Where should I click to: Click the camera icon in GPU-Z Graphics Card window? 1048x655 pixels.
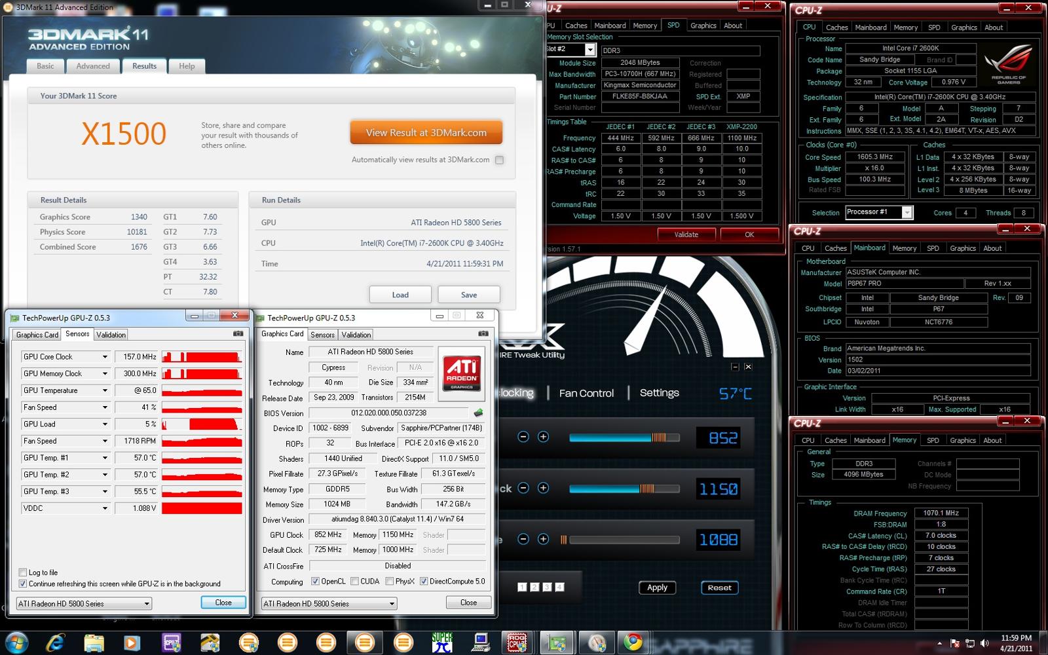(483, 333)
